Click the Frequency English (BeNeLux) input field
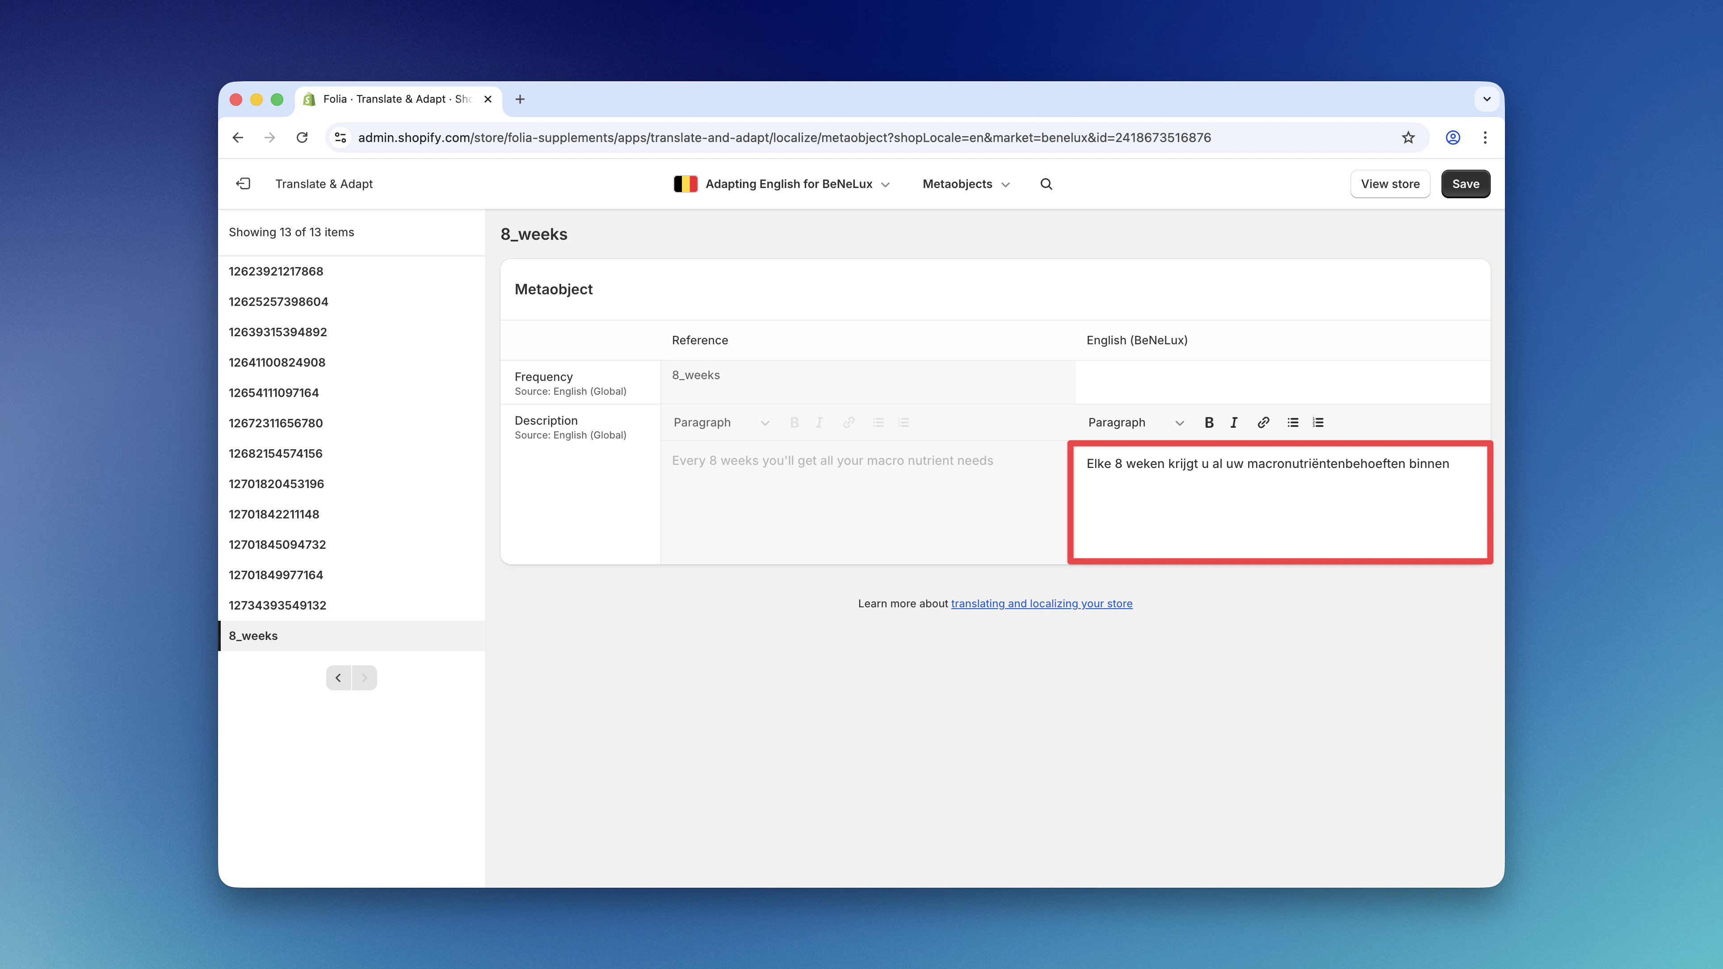Screen dimensions: 1723x969 (1282, 382)
